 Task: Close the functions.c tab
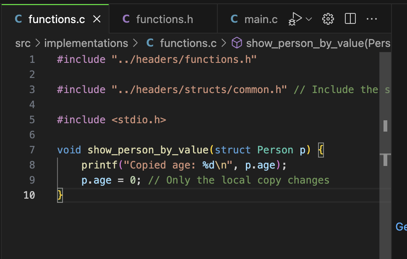97,19
